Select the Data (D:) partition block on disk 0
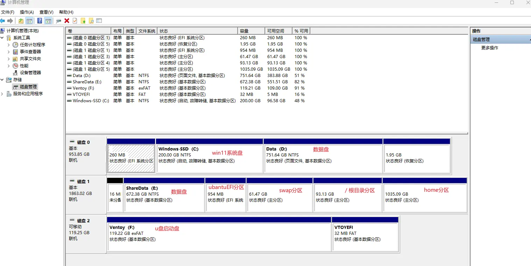531x266 pixels. pos(323,155)
